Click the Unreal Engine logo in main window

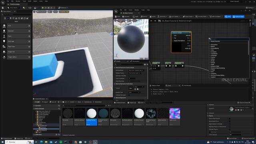3,3
